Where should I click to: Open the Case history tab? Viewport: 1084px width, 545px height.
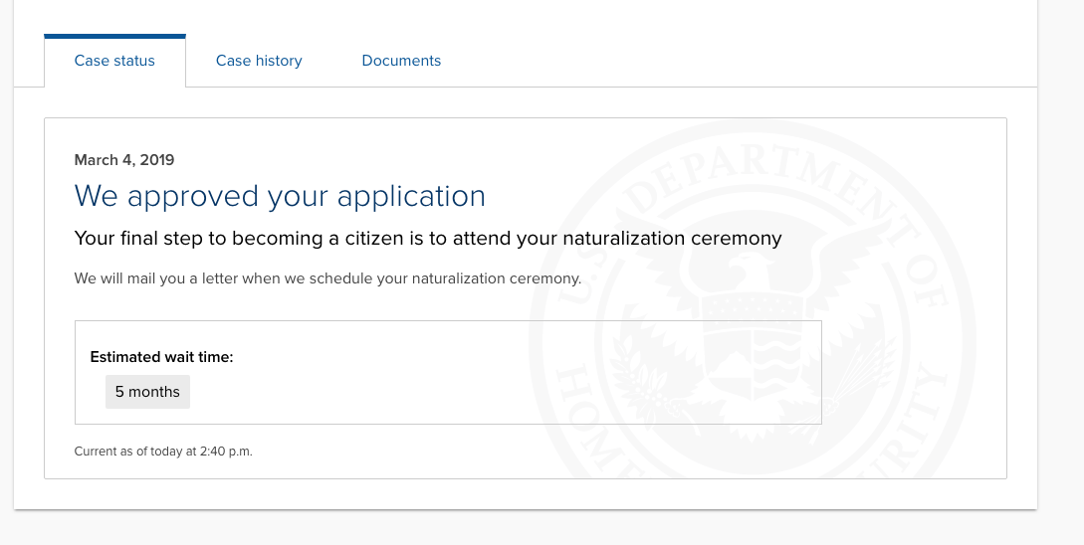point(259,61)
